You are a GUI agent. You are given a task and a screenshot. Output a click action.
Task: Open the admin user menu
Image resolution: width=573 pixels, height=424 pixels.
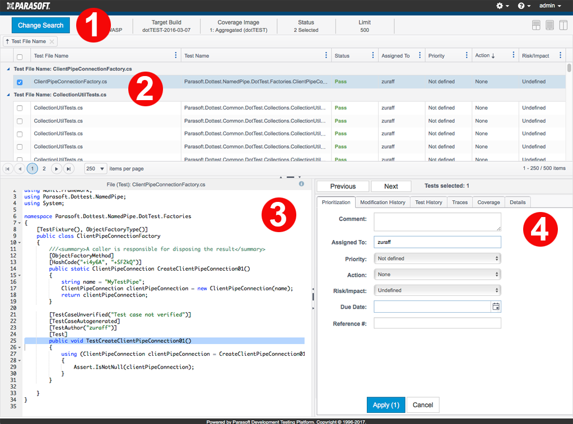tap(550, 6)
